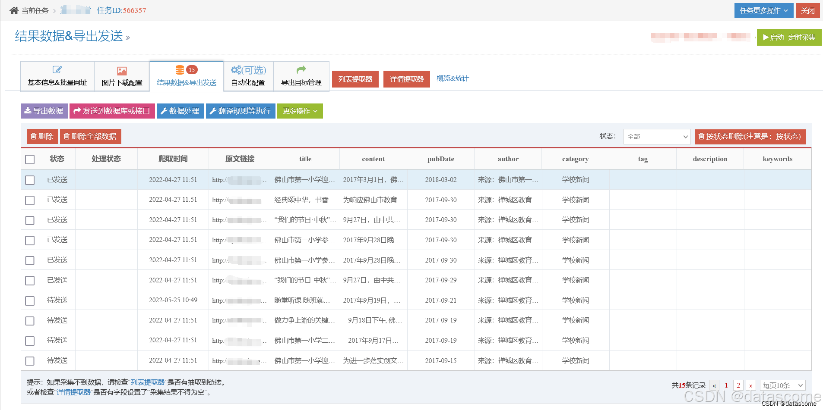The width and height of the screenshot is (823, 410).
Task: Click the content cell 2017年9月17日…
Action: point(374,341)
